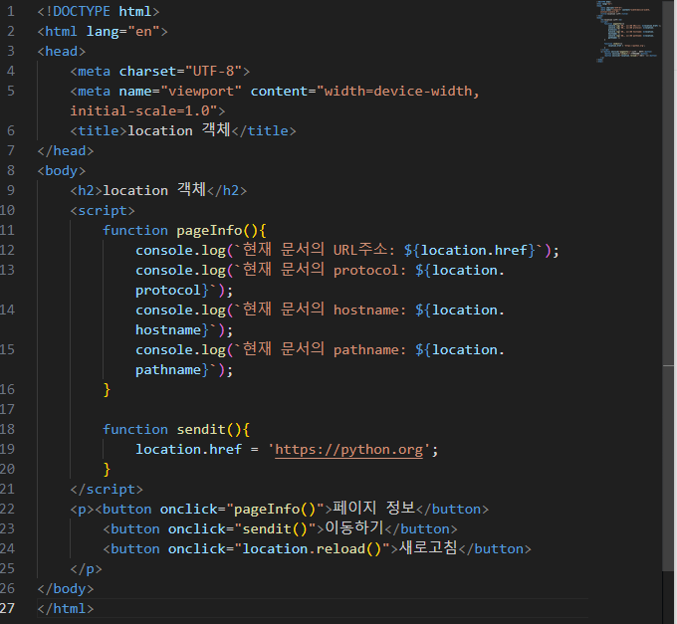This screenshot has width=677, height=624.
Task: Click the '<h2>' heading 'location 객체'
Action: [x=154, y=189]
